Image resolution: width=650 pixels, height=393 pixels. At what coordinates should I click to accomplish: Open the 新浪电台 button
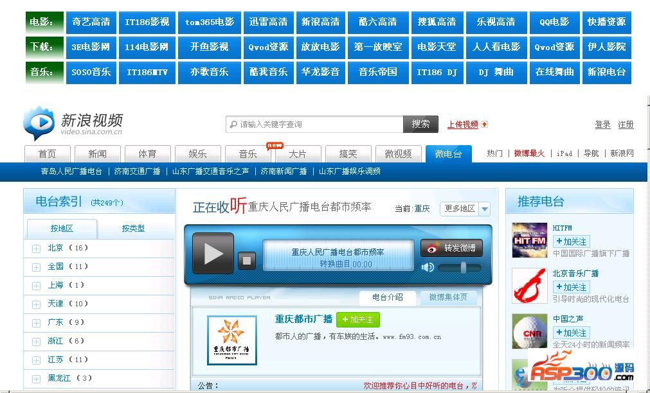(x=607, y=73)
